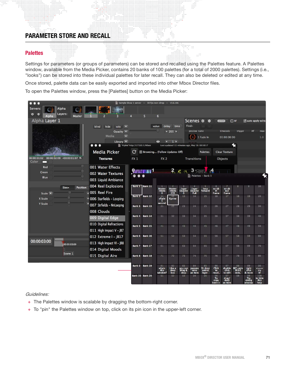Toggle the Green channel button
The width and height of the screenshot is (287, 372).
point(51,172)
